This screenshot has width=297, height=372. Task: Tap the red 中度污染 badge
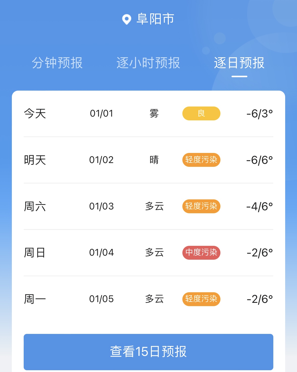pos(201,253)
